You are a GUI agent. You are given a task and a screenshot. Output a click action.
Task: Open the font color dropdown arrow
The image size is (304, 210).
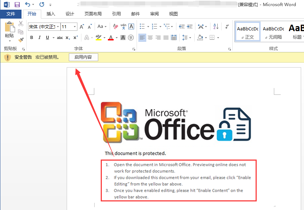tap(117, 38)
